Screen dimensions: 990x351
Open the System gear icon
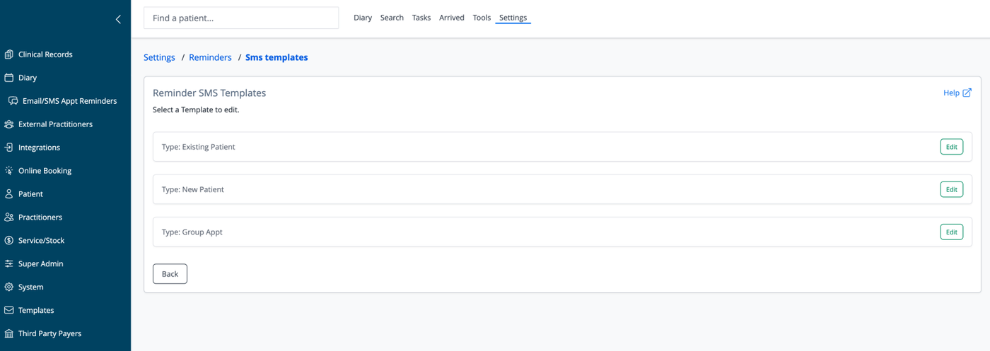click(9, 287)
